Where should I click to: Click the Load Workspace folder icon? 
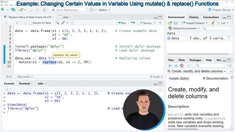pyautogui.click(x=170, y=23)
